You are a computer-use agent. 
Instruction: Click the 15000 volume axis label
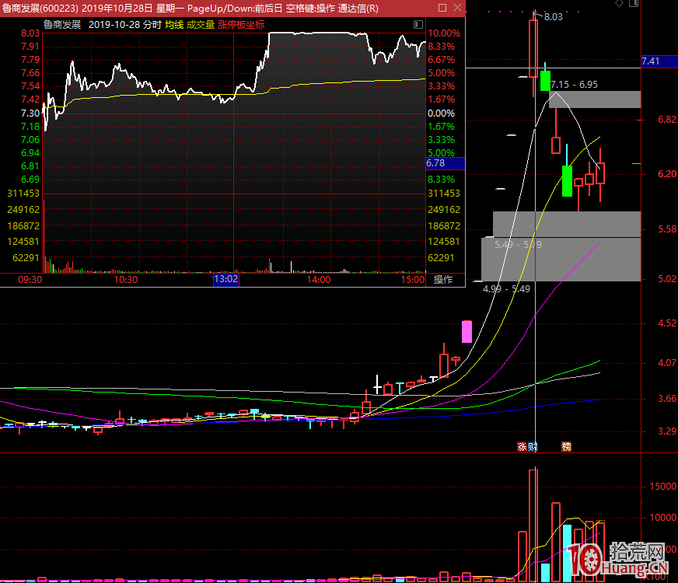(x=663, y=487)
